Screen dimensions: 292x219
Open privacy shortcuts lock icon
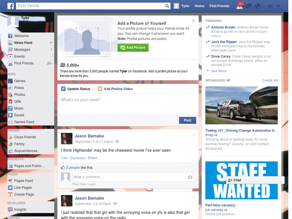270,6
